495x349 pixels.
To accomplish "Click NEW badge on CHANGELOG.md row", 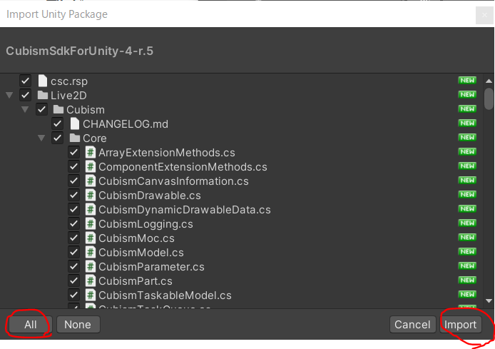I will tap(467, 123).
